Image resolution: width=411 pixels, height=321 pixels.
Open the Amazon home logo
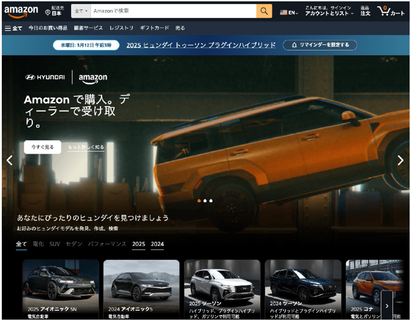(x=21, y=12)
